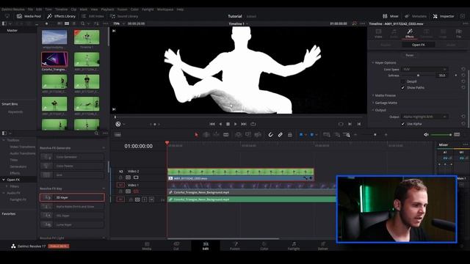Click the blue Flag icon
The width and height of the screenshot is (470, 264).
coord(301,135)
